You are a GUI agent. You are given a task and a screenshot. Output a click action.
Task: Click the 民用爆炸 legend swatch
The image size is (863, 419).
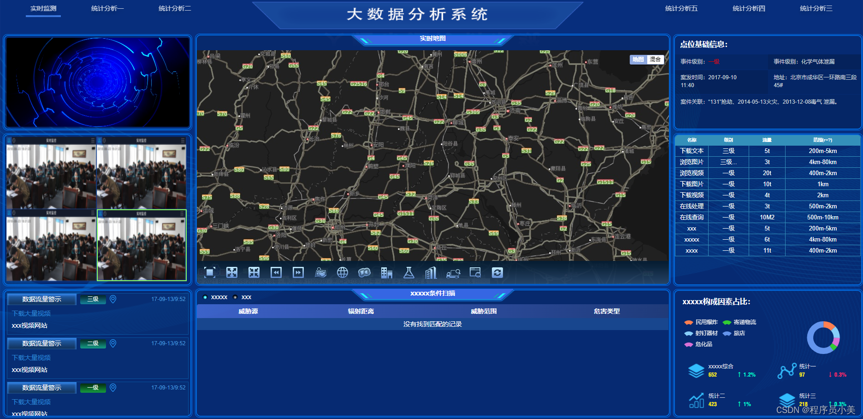point(689,322)
